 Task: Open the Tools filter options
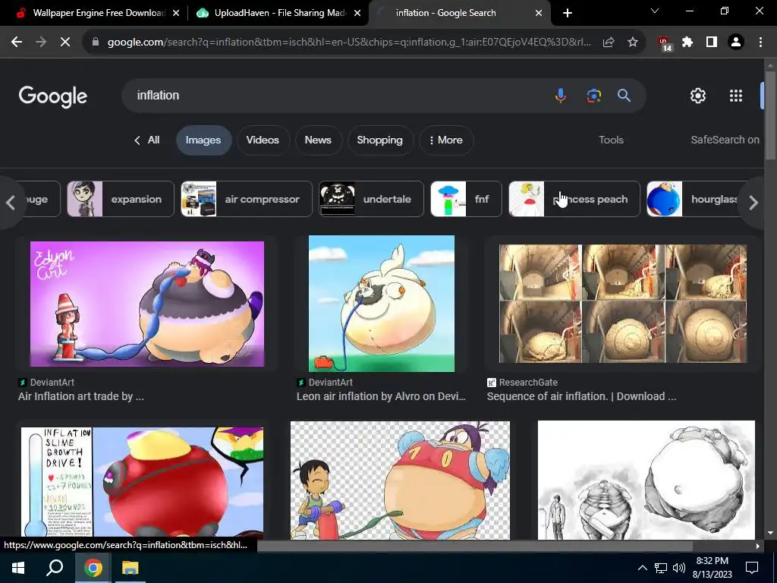click(611, 140)
